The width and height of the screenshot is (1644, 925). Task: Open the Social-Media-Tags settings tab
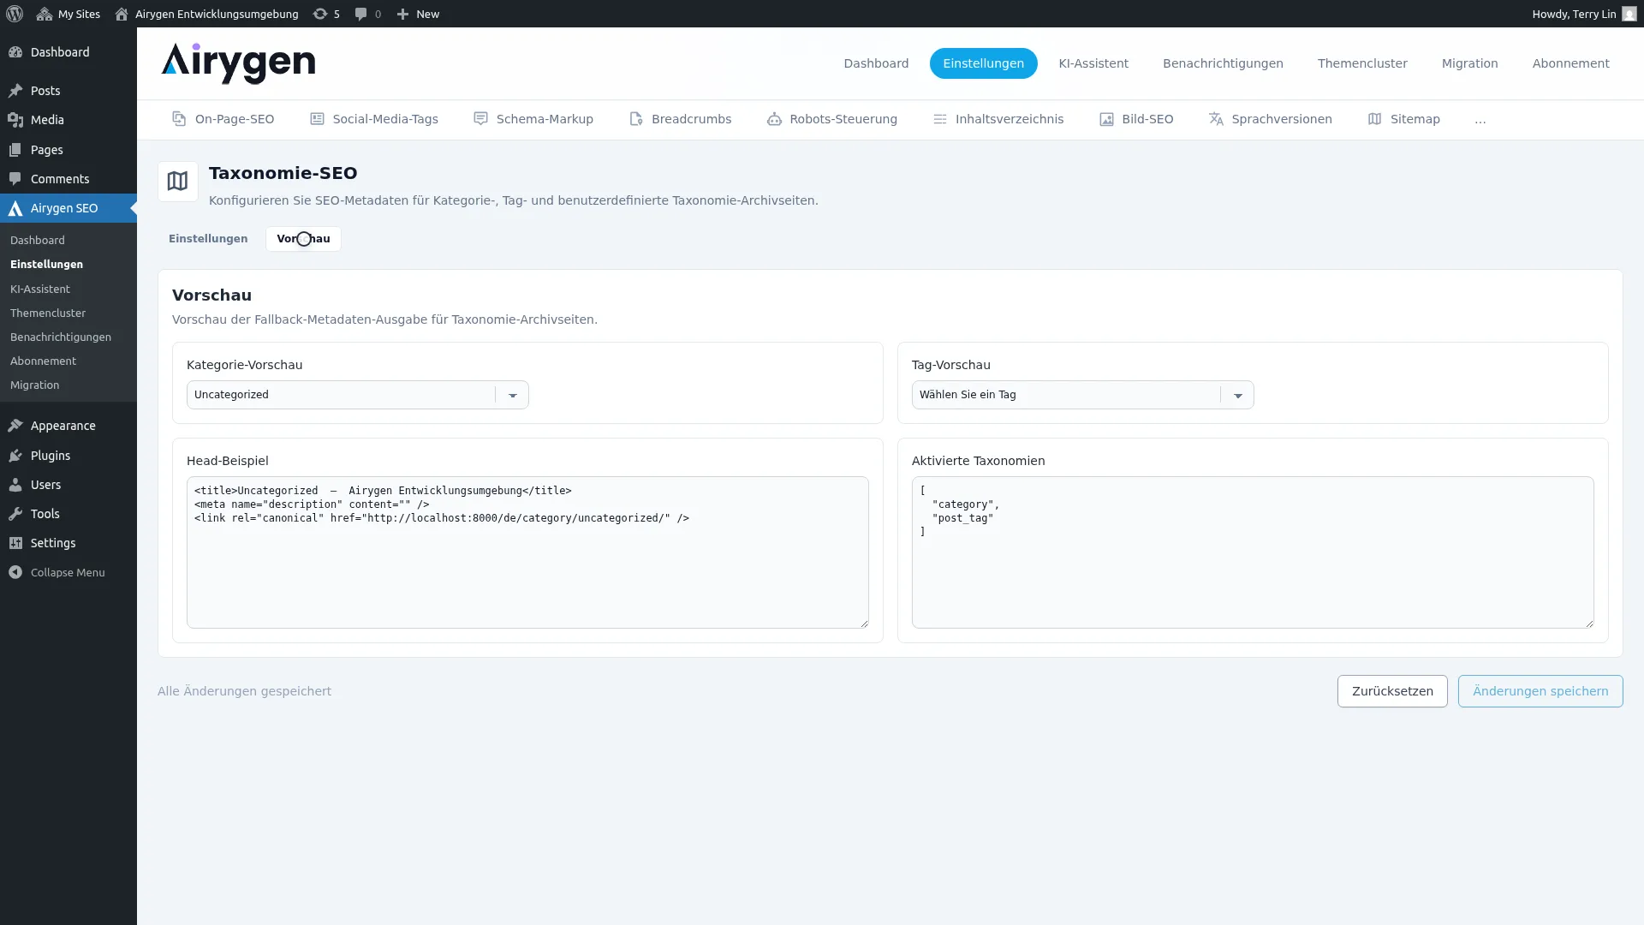pyautogui.click(x=374, y=119)
